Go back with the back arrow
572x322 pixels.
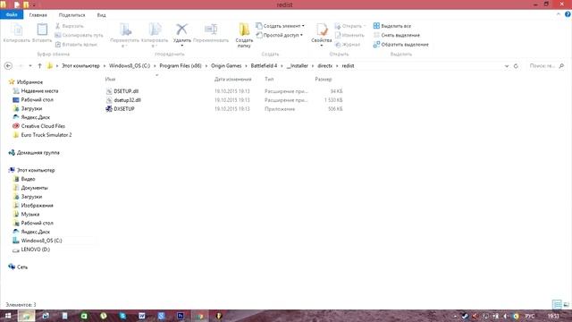(x=8, y=65)
